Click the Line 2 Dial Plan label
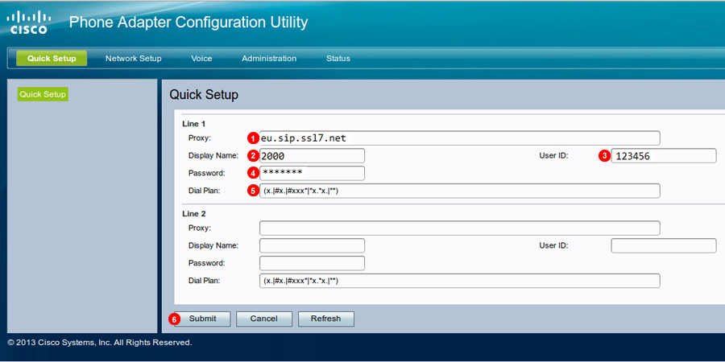This screenshot has width=725, height=362. (204, 281)
